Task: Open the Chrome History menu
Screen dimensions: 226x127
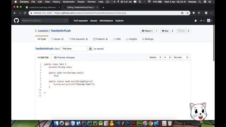Action: (56, 2)
